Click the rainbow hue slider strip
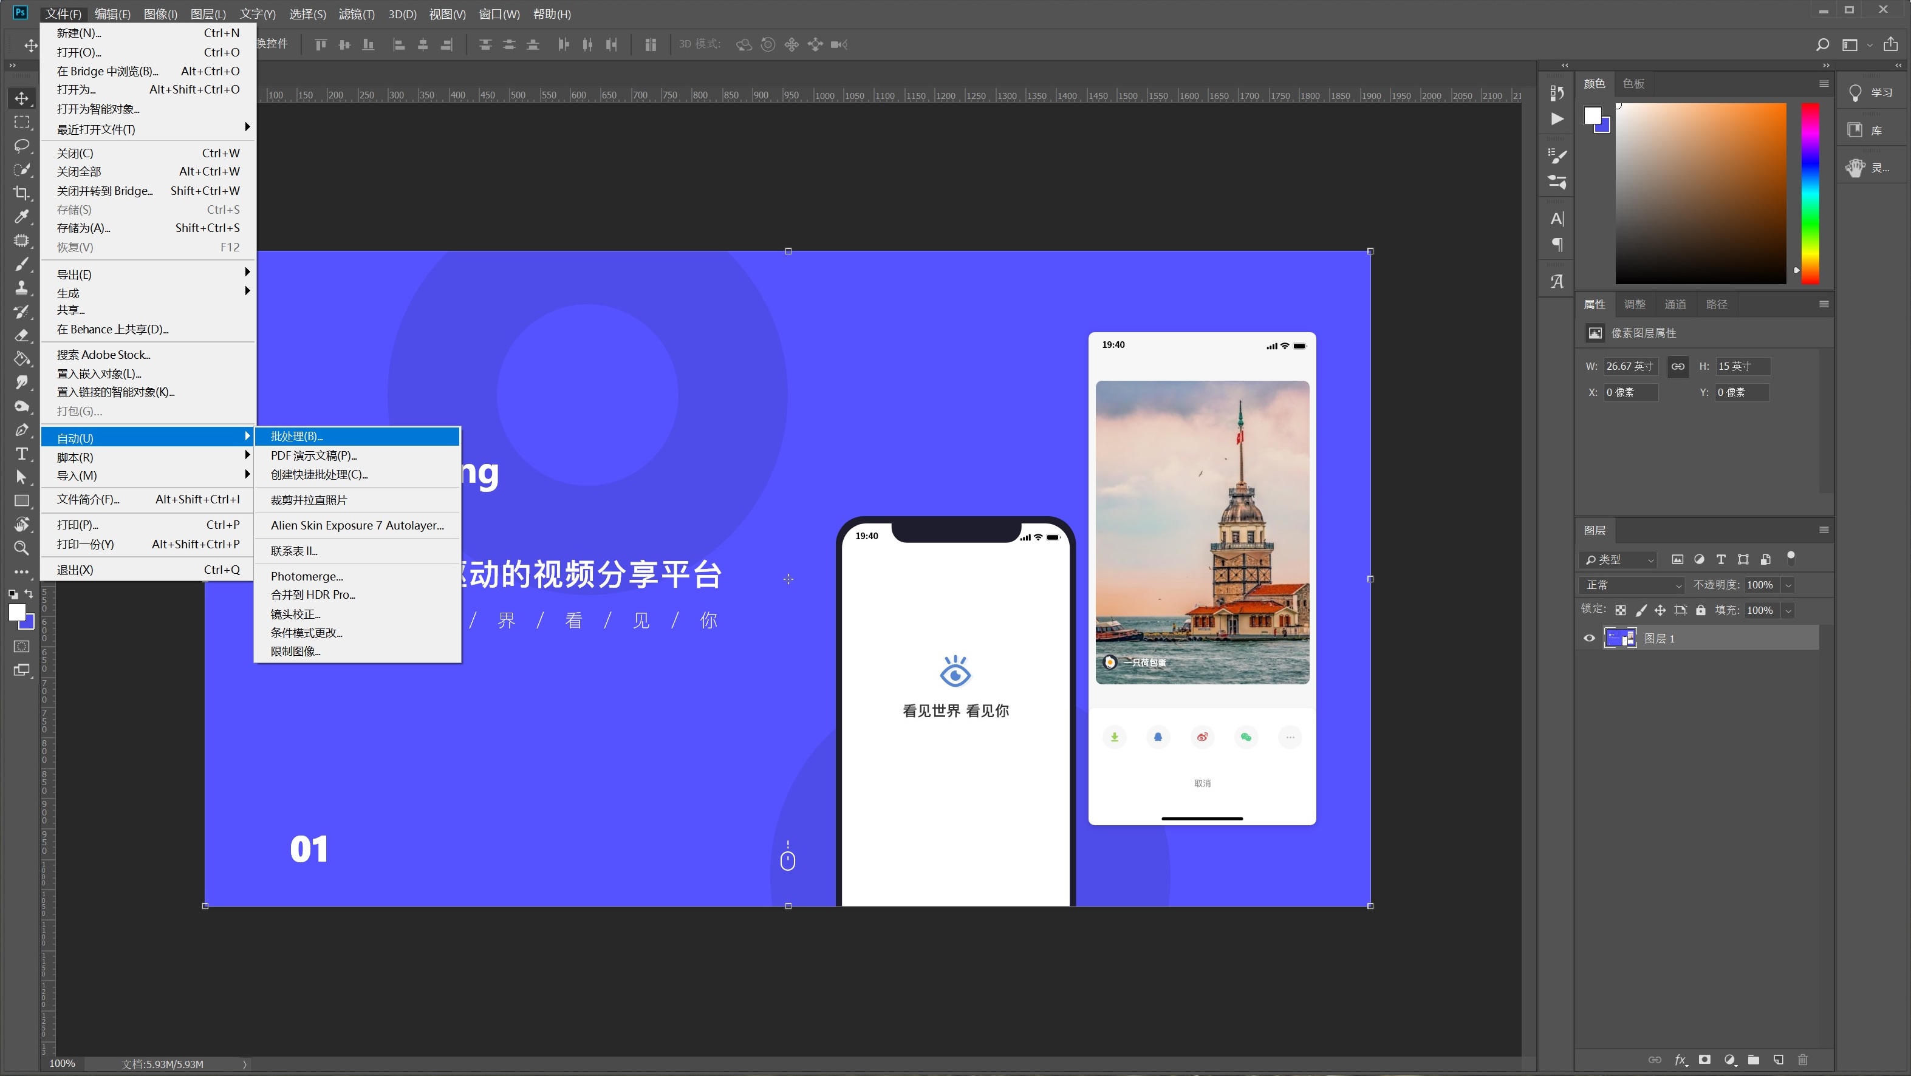This screenshot has width=1911, height=1076. pos(1810,193)
